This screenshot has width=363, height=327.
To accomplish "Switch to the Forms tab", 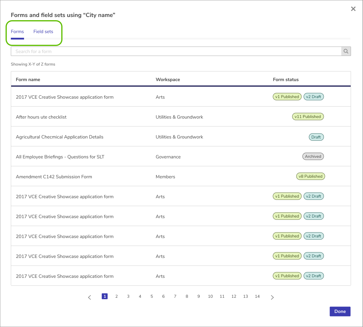I will [17, 32].
